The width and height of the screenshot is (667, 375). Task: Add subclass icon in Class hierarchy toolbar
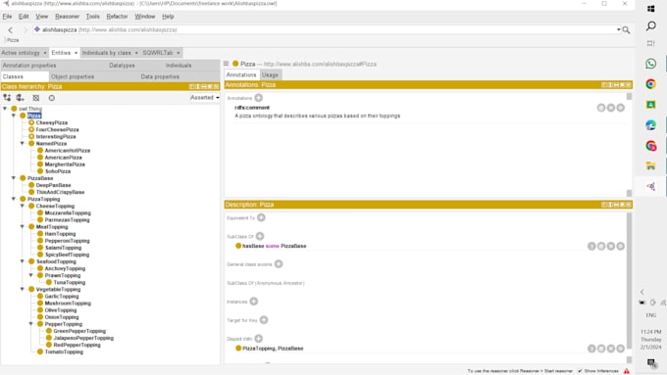point(7,98)
